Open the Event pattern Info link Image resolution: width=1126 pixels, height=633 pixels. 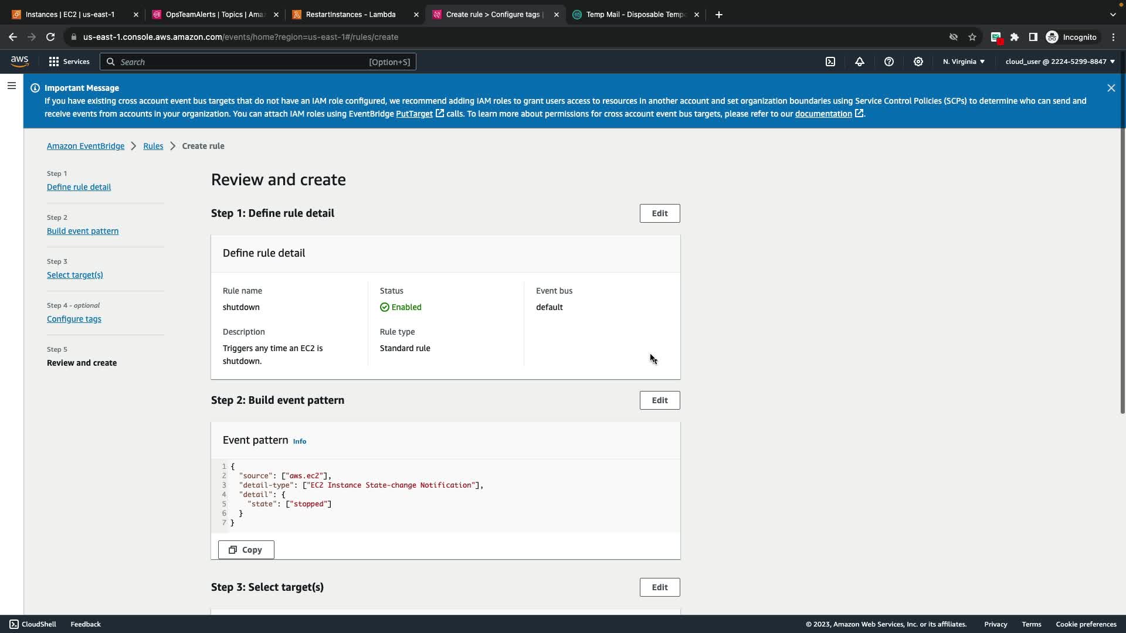pos(299,441)
